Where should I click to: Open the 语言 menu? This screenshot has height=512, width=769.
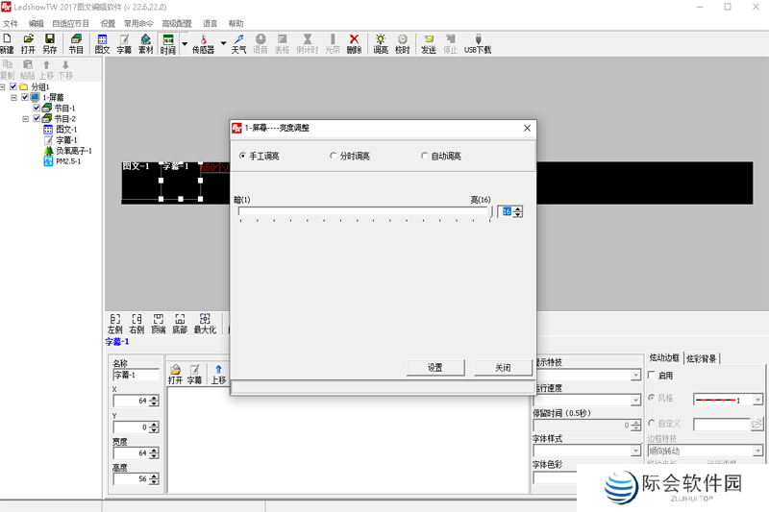point(210,23)
